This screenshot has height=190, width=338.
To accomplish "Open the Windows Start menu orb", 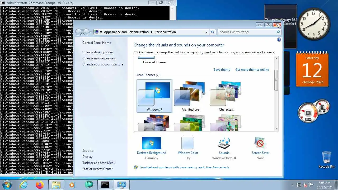I will (x=7, y=184).
